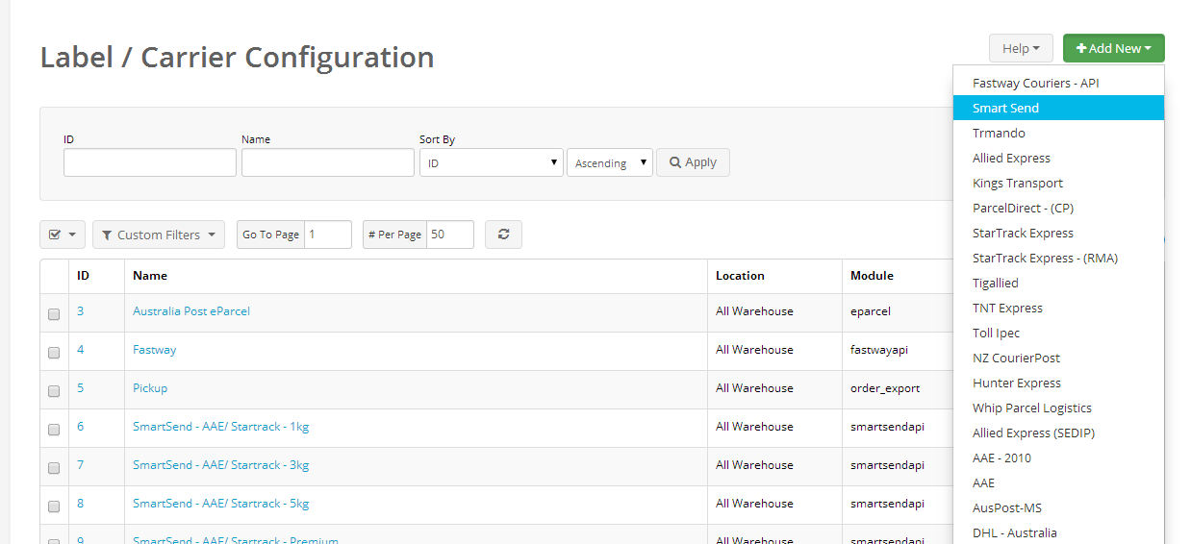Tick the checkbox for Australia Post eParcel row
The width and height of the screenshot is (1191, 544).
(54, 314)
